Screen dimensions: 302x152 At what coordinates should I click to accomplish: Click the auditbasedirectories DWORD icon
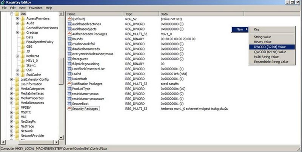tap(69, 24)
